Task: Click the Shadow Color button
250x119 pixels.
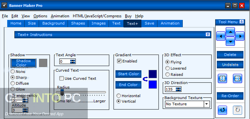Action: 23,63
